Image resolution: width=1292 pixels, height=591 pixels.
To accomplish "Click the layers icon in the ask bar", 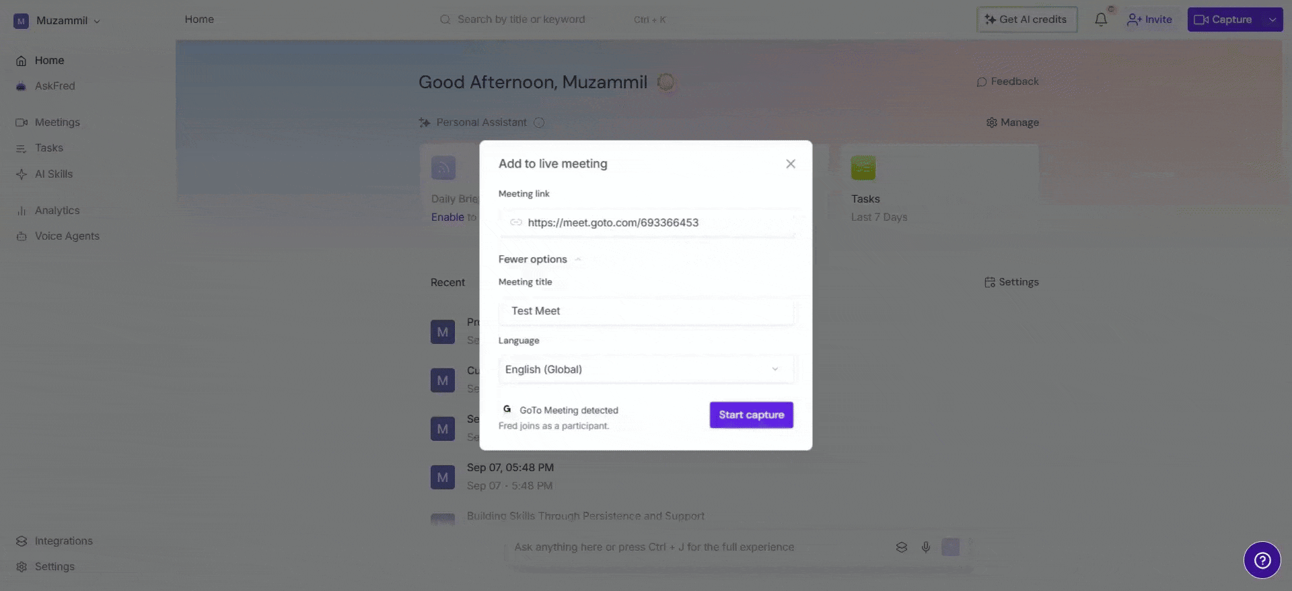I will coord(902,547).
